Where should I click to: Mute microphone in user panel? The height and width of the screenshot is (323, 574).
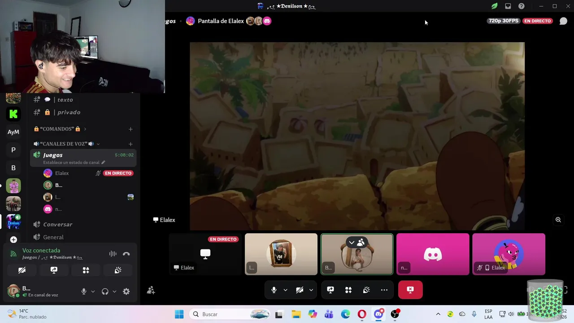[83, 291]
